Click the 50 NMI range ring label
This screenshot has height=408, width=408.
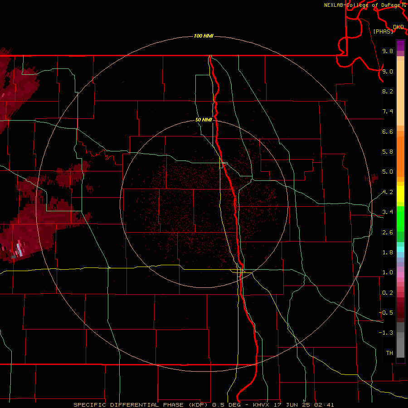tap(204, 120)
